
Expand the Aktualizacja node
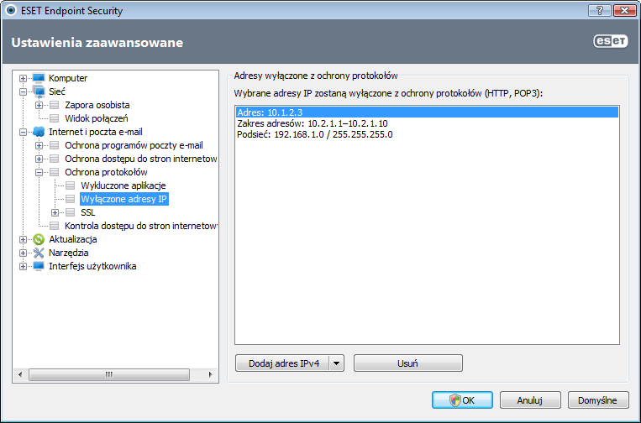click(x=23, y=240)
